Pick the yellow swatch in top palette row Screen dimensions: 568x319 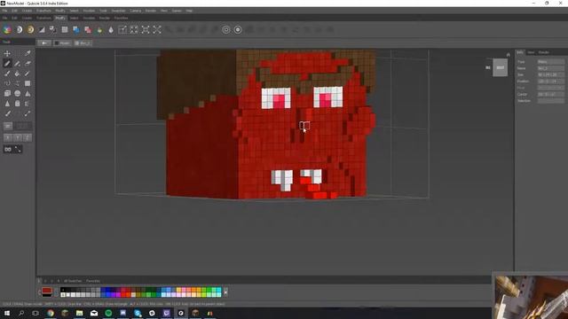179,290
